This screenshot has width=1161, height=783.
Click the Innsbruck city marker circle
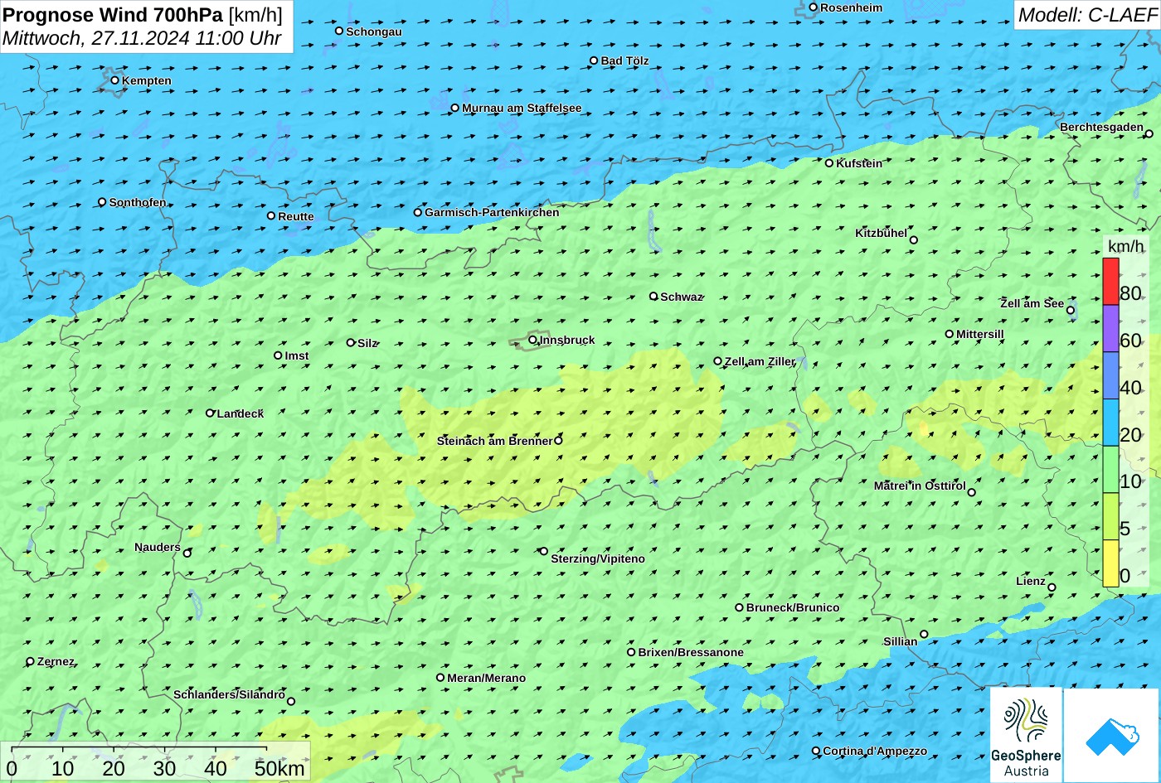[x=532, y=340]
